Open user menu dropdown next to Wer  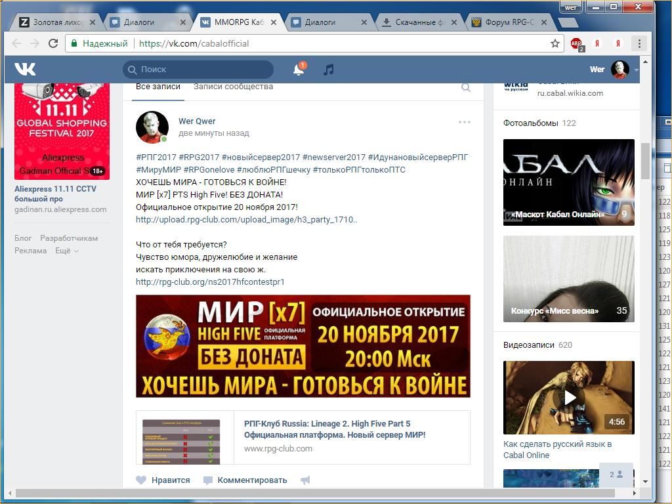tap(637, 70)
